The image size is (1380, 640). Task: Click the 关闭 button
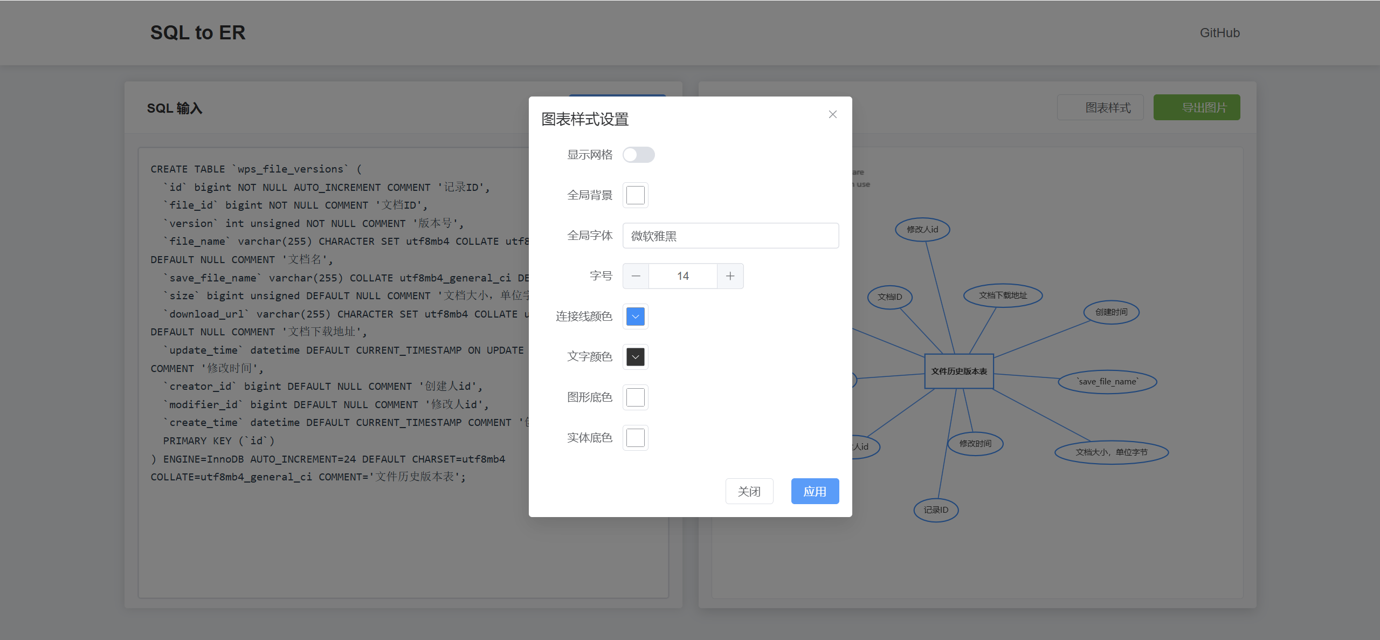click(x=749, y=491)
